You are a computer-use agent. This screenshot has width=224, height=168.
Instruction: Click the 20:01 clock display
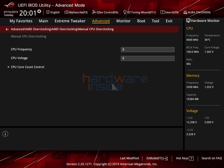click(28, 13)
